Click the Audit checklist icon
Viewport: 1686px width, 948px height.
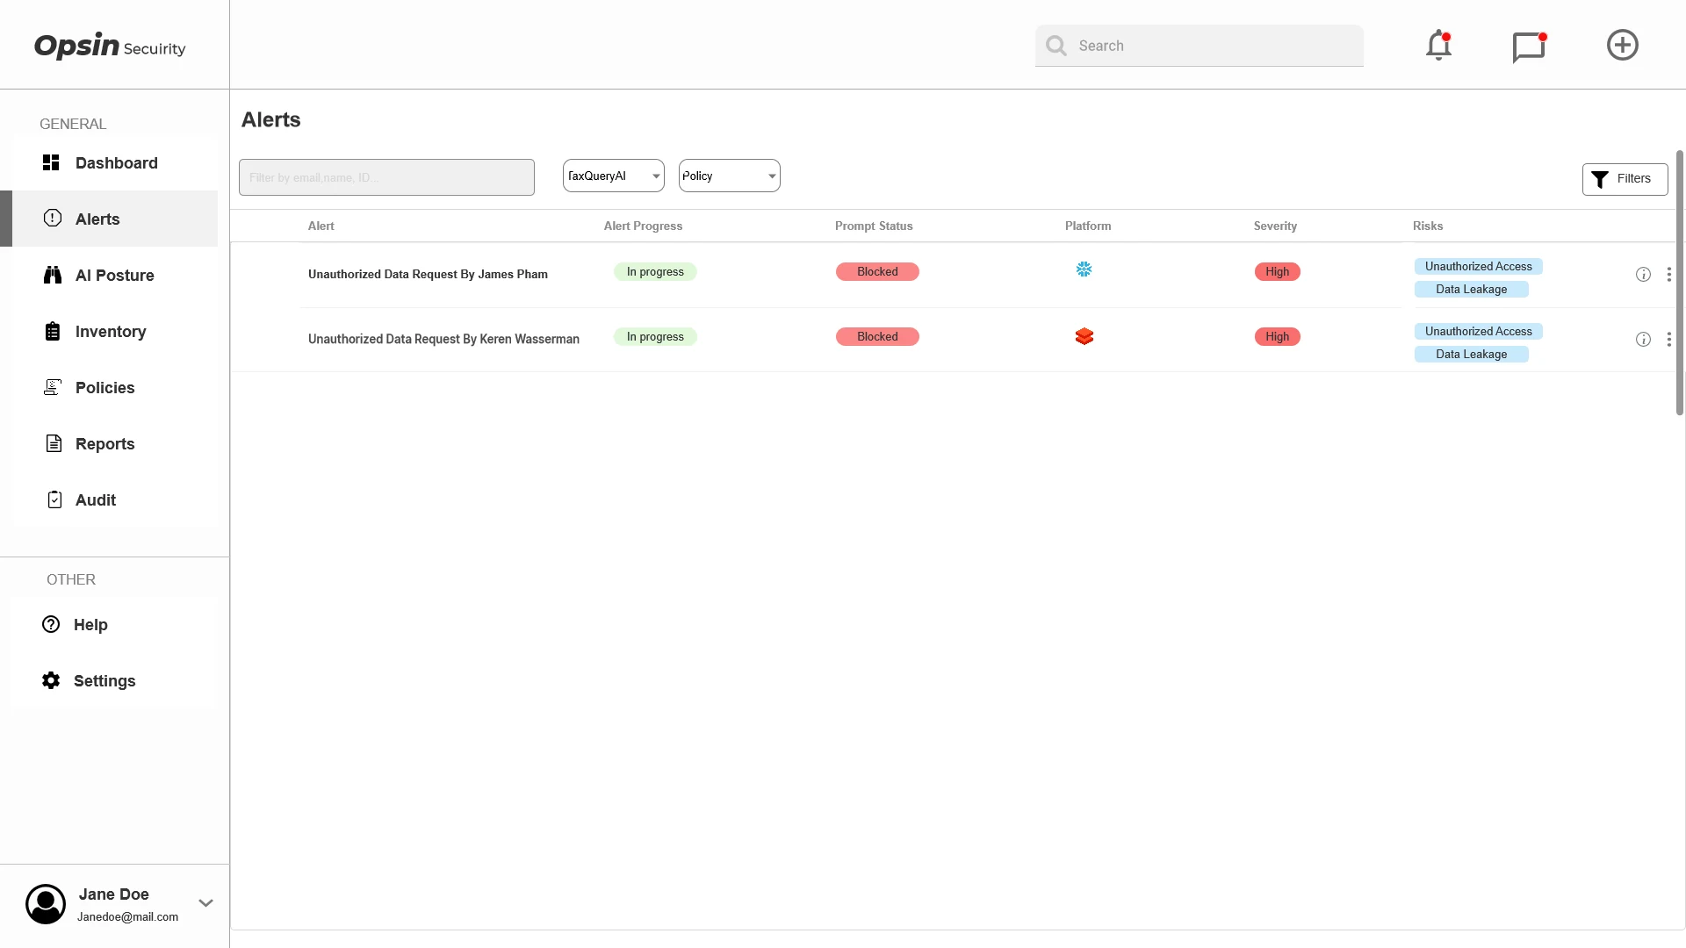pyautogui.click(x=54, y=499)
